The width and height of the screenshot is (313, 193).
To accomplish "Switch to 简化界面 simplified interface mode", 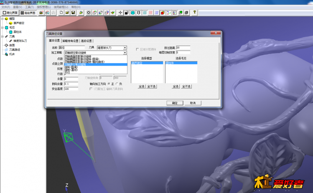I will 10,13.
